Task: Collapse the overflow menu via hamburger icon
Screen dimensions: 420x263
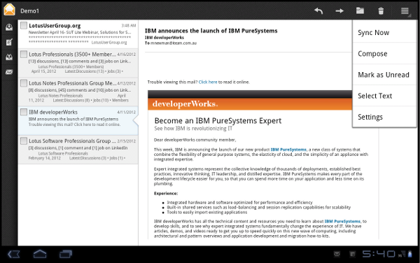Action: coord(405,11)
